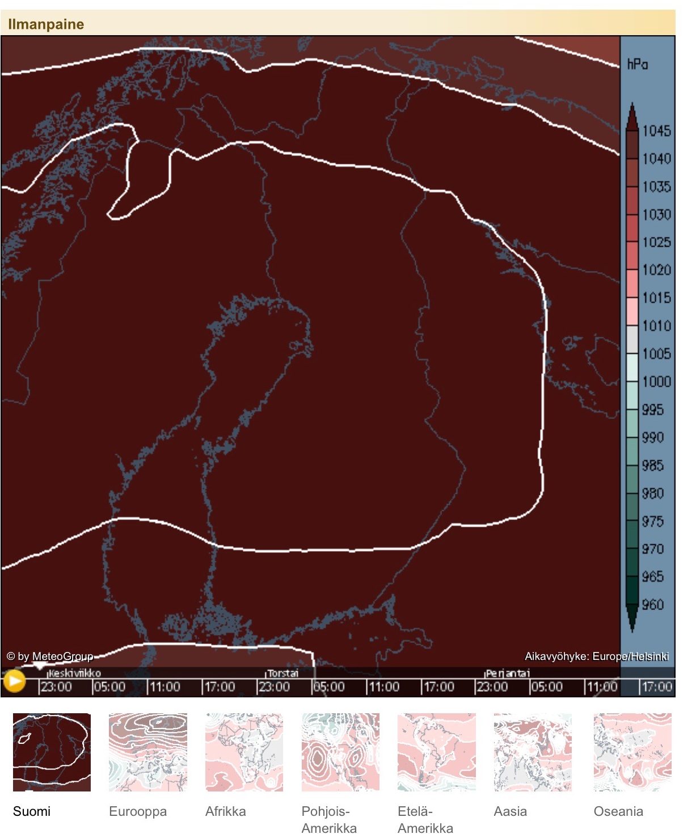Image resolution: width=696 pixels, height=834 pixels.
Task: Click the Oseania region link
Action: tap(618, 811)
